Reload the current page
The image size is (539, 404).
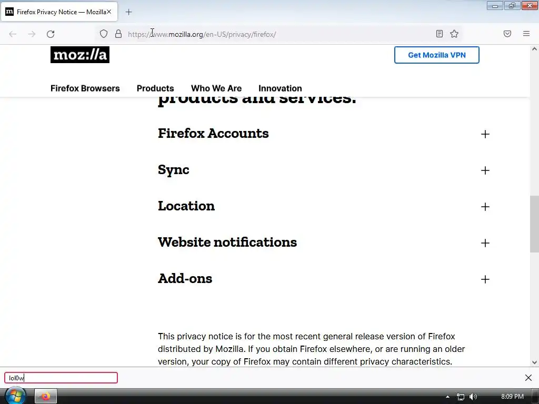coord(51,34)
